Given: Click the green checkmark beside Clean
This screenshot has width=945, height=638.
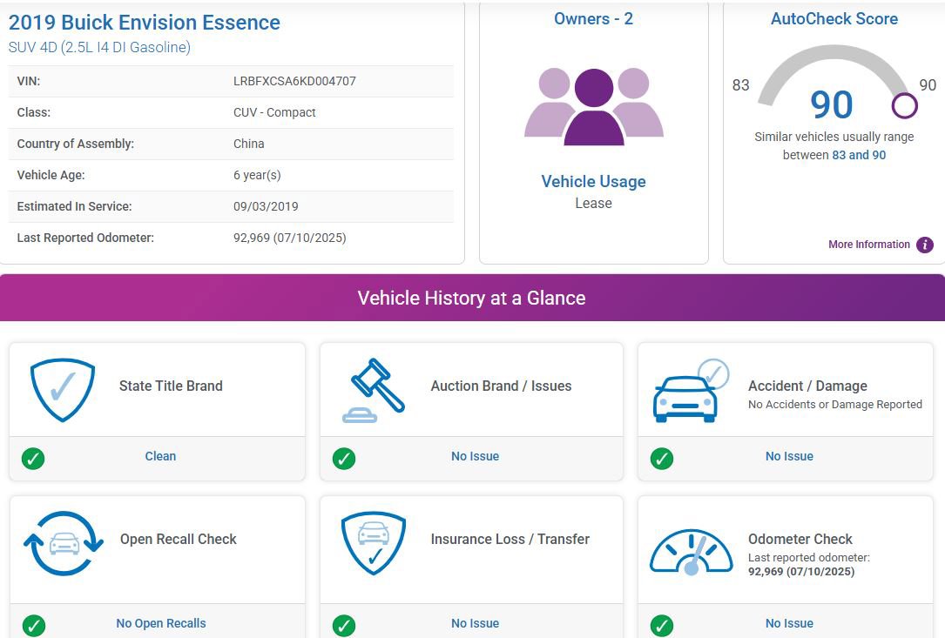Looking at the screenshot, I should pyautogui.click(x=33, y=459).
